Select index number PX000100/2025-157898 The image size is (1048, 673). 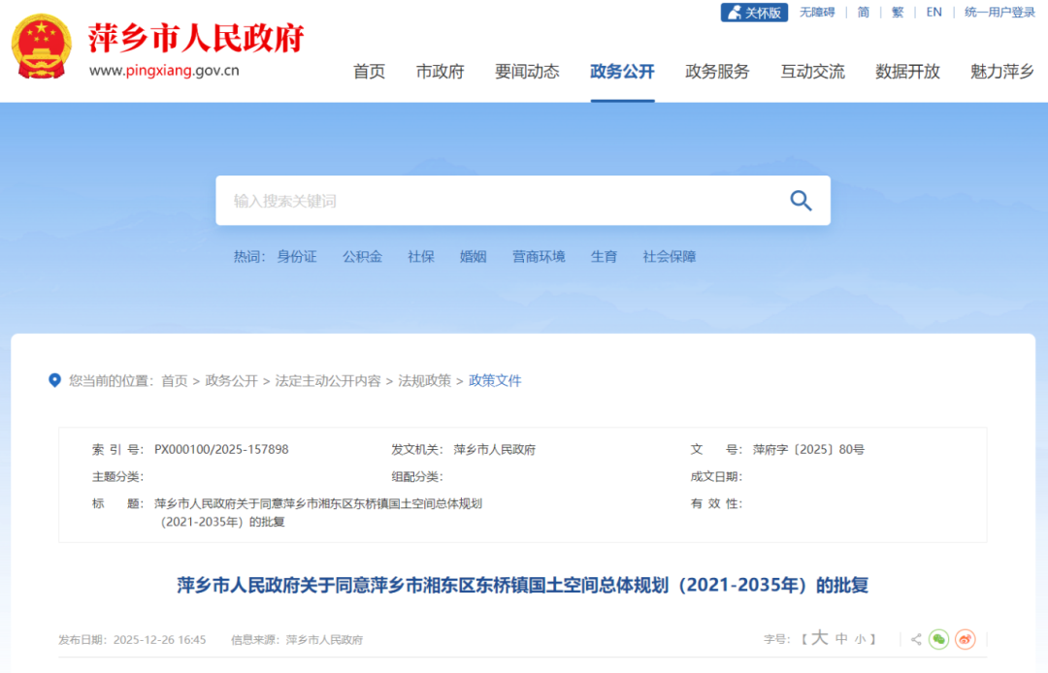(221, 449)
